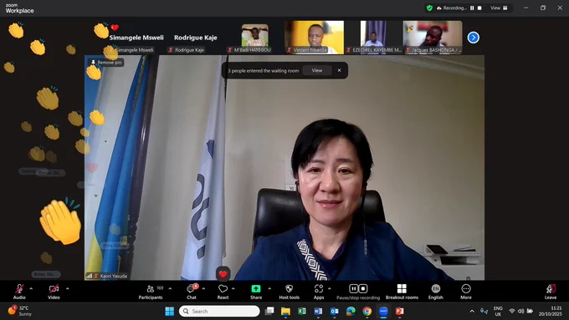Click the Recording status indicator
Image resolution: width=569 pixels, height=320 pixels.
pyautogui.click(x=451, y=8)
